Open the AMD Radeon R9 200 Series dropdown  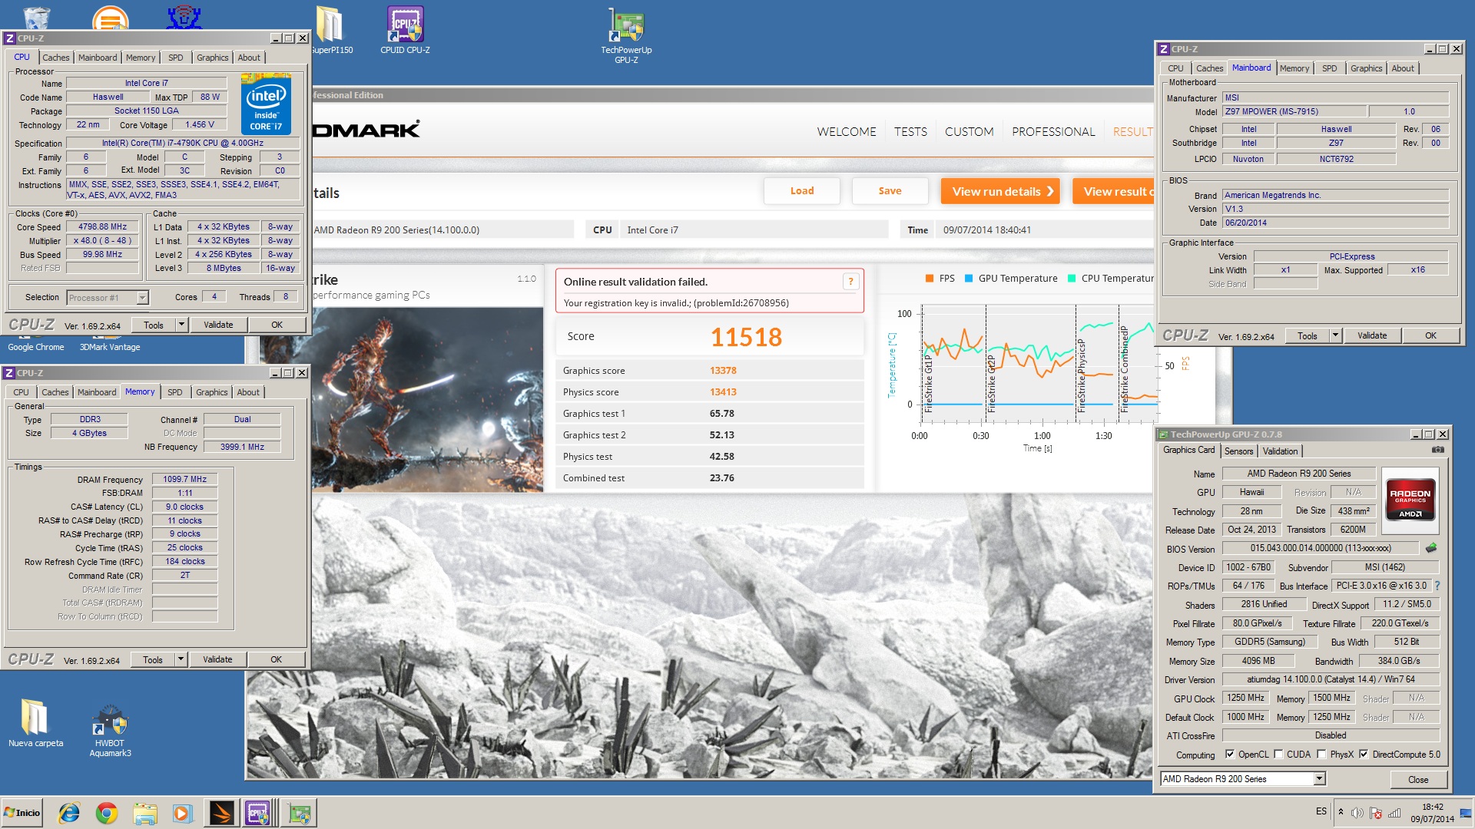pos(1319,779)
